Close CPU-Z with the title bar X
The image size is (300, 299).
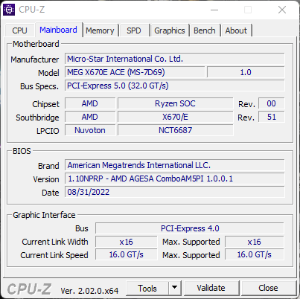click(x=282, y=10)
